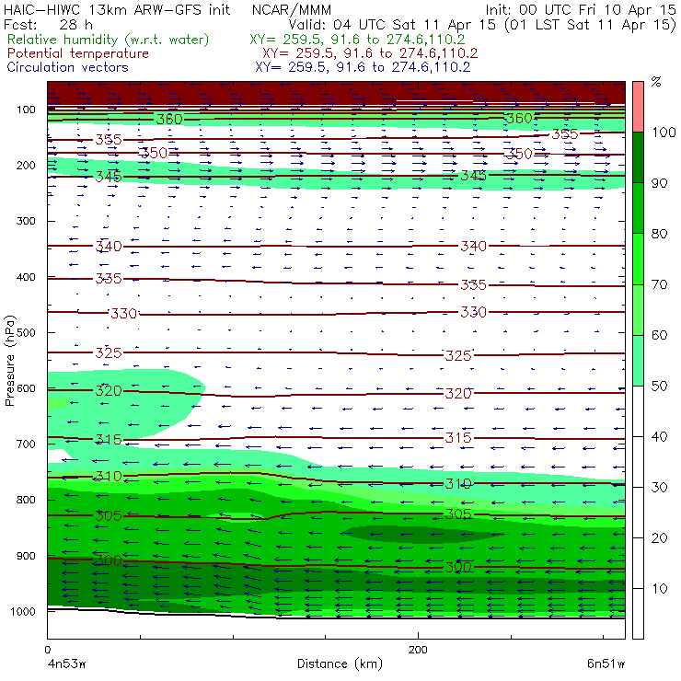Click the '%' unit above the colorbar
Image resolution: width=681 pixels, height=681 pixels.
pos(656,82)
